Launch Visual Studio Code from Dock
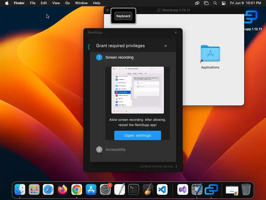 (162, 189)
